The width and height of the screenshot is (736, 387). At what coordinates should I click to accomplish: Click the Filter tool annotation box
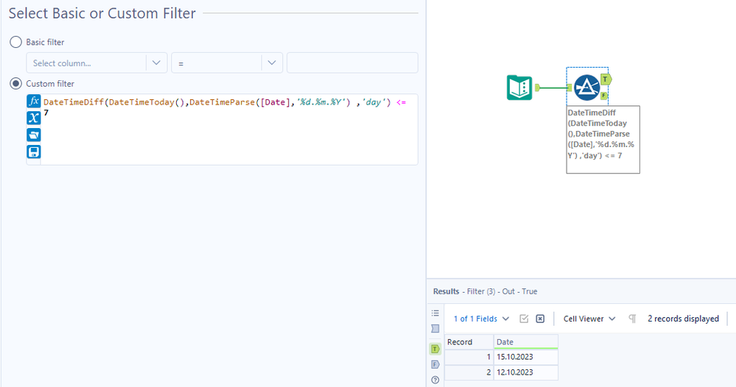click(603, 140)
